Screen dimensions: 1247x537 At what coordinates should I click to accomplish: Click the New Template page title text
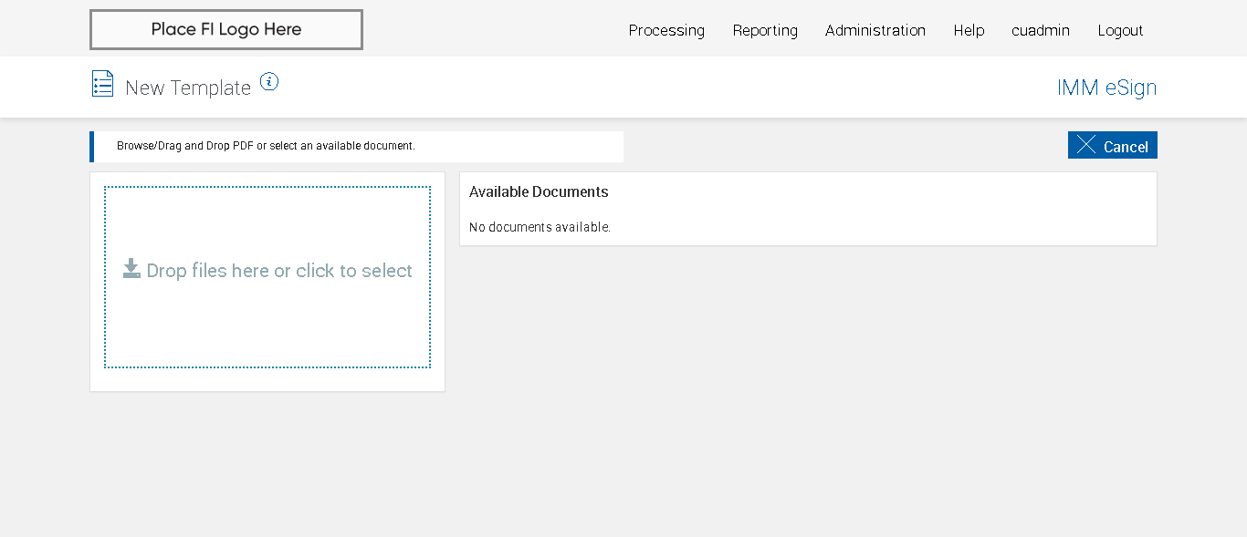(x=188, y=88)
